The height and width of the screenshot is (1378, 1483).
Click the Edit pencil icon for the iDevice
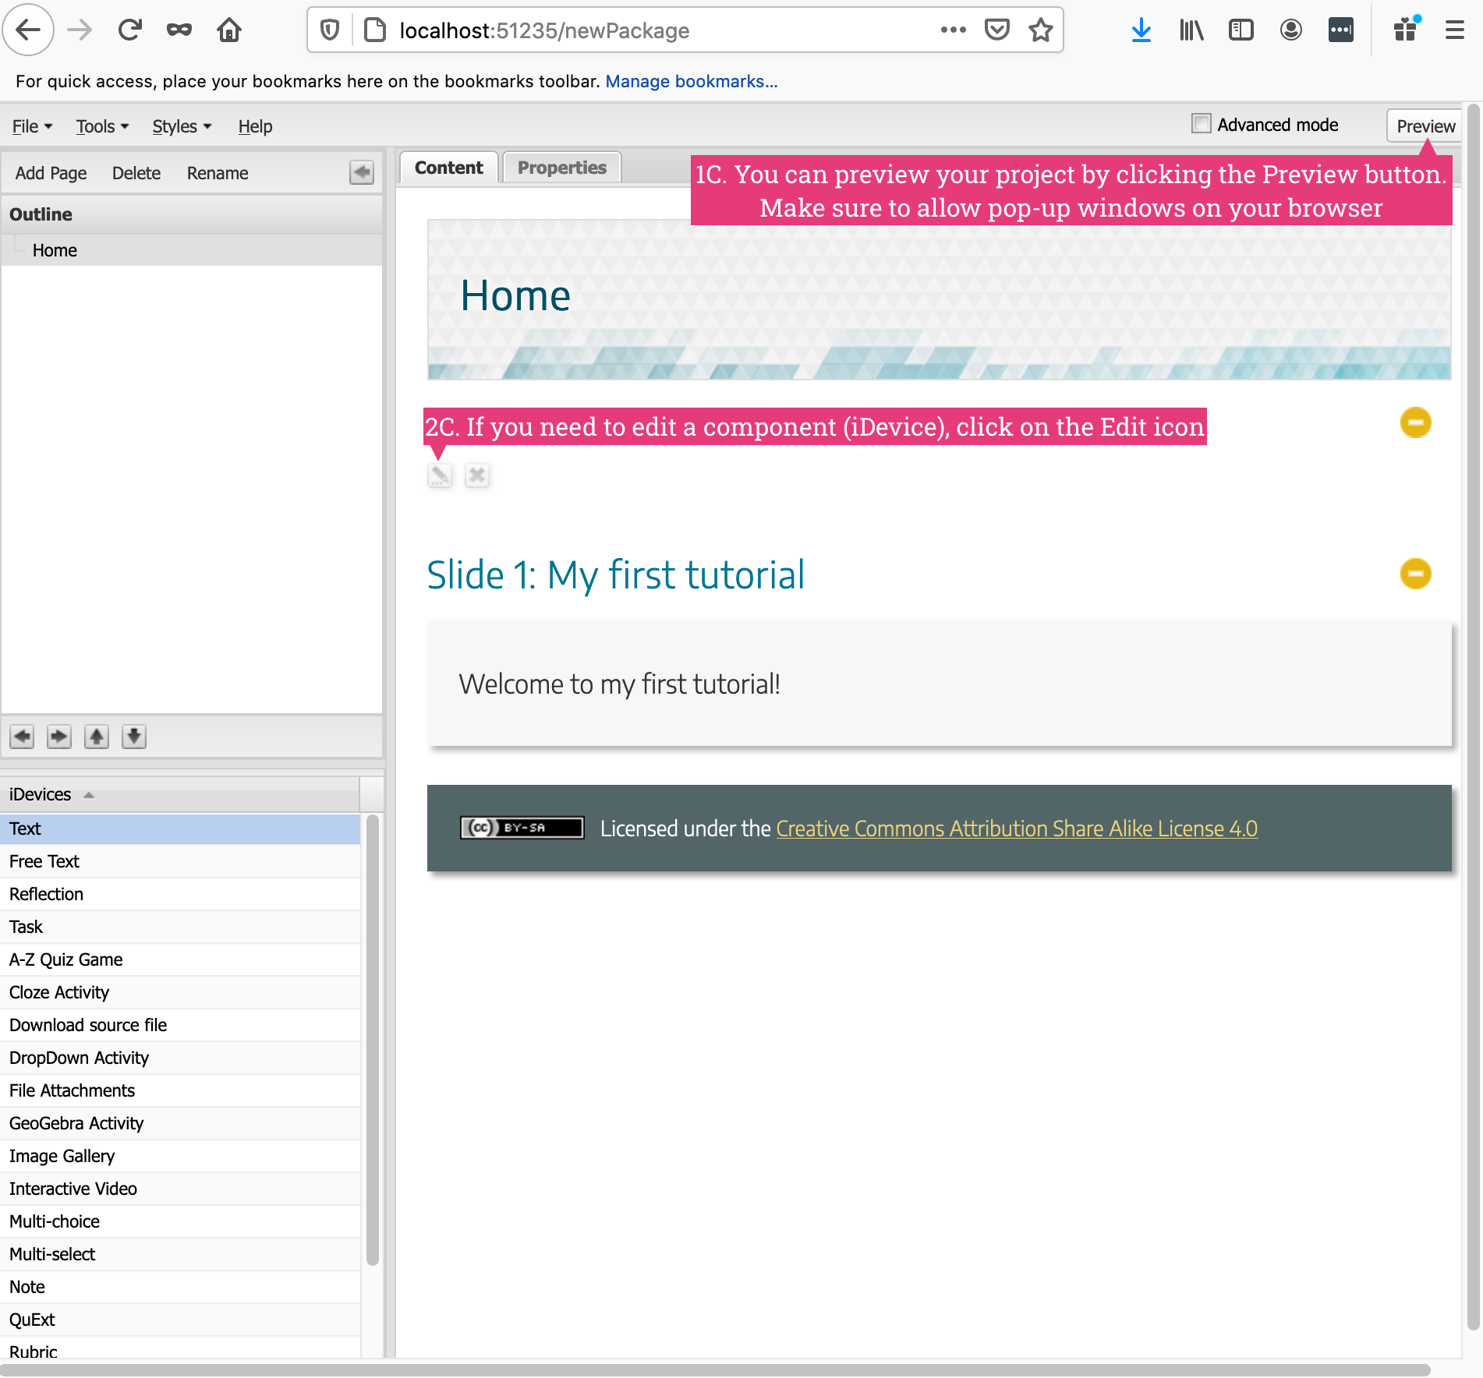point(440,475)
